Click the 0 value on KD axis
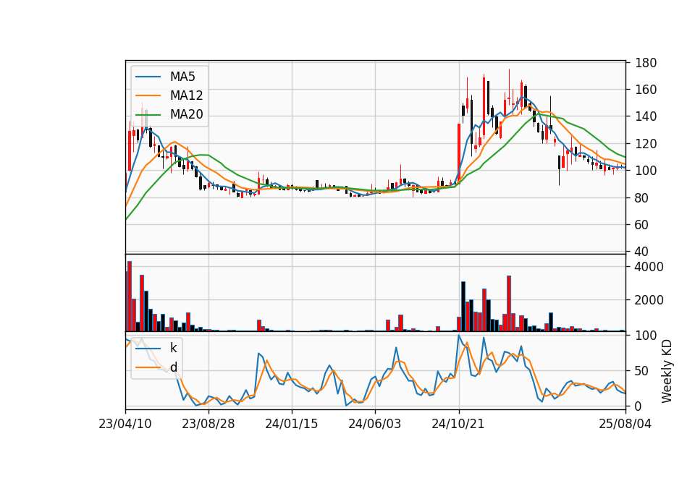Screen dimensions: 695x499 (639, 406)
